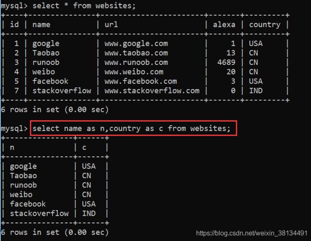Click www.taobao.com url cell
Viewport: 311px width, 241px height.
pyautogui.click(x=136, y=53)
